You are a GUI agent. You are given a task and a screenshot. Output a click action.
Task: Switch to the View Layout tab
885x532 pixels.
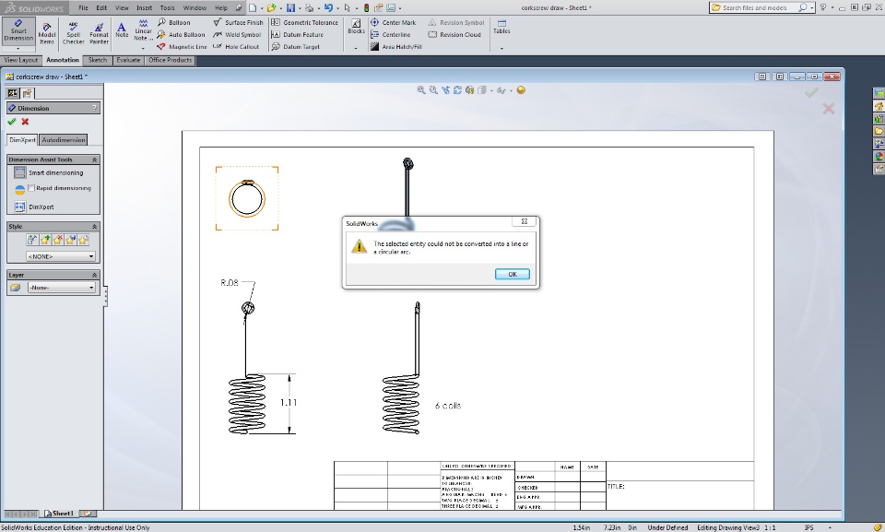21,60
